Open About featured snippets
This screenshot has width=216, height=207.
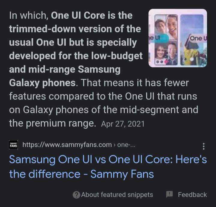[117, 195]
